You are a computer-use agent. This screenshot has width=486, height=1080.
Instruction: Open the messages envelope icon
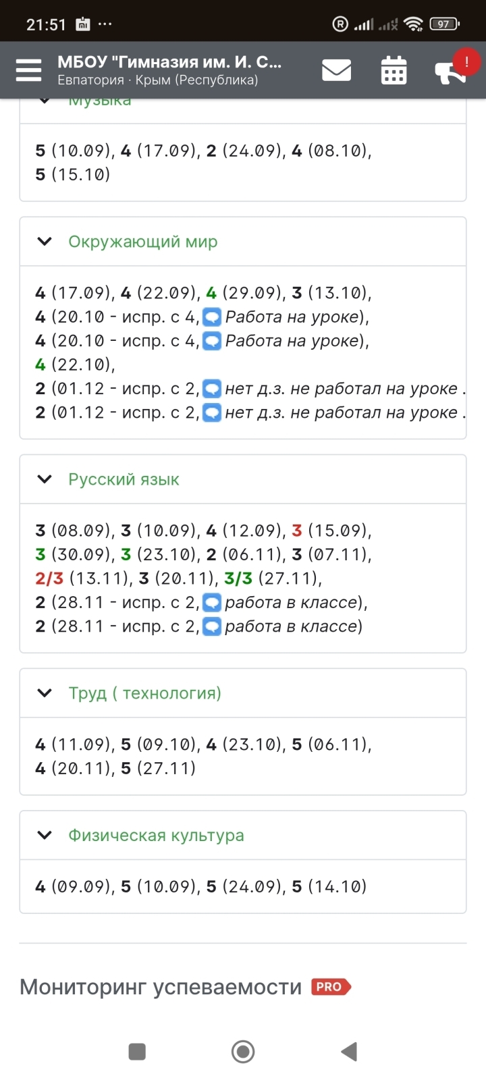pos(336,70)
